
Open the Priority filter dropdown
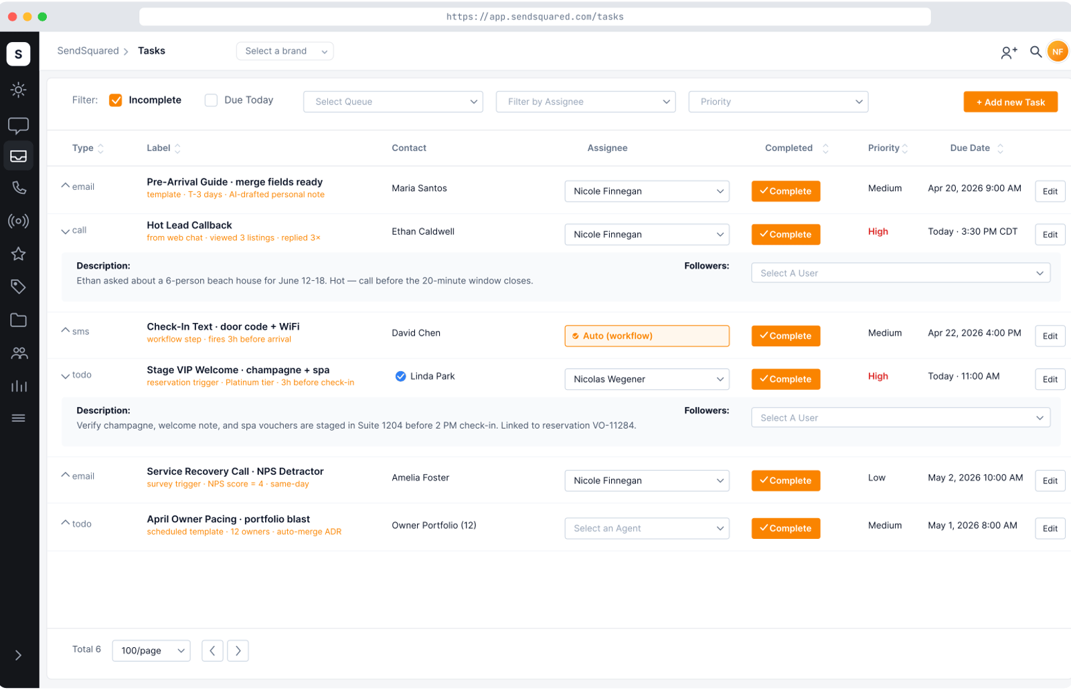tap(778, 102)
